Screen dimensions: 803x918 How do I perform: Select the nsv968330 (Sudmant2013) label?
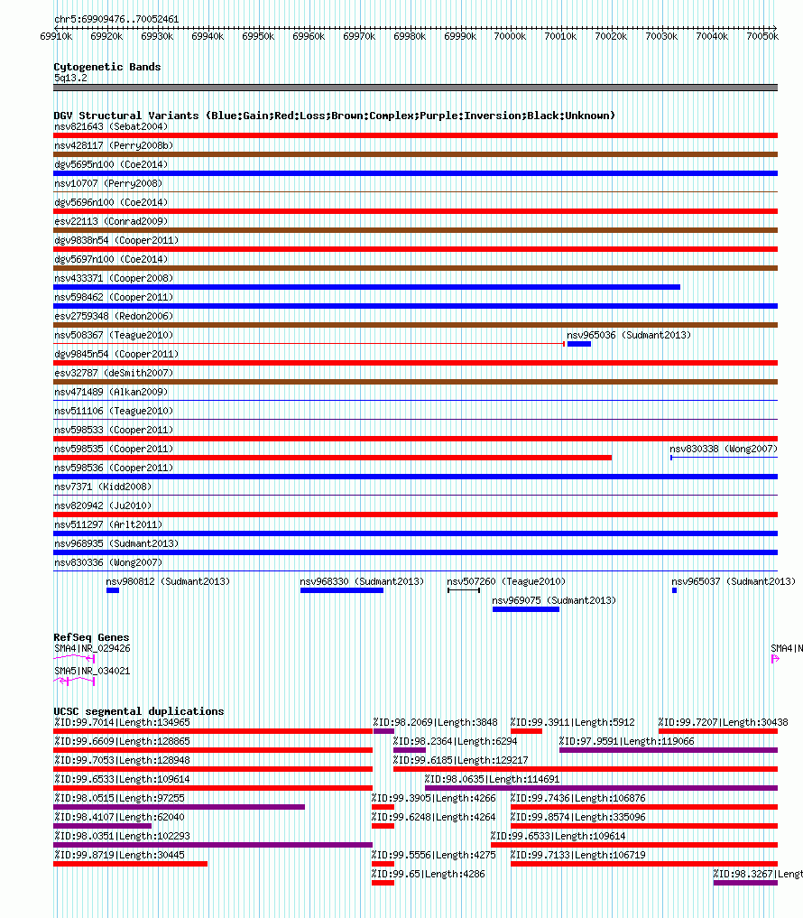[x=362, y=581]
